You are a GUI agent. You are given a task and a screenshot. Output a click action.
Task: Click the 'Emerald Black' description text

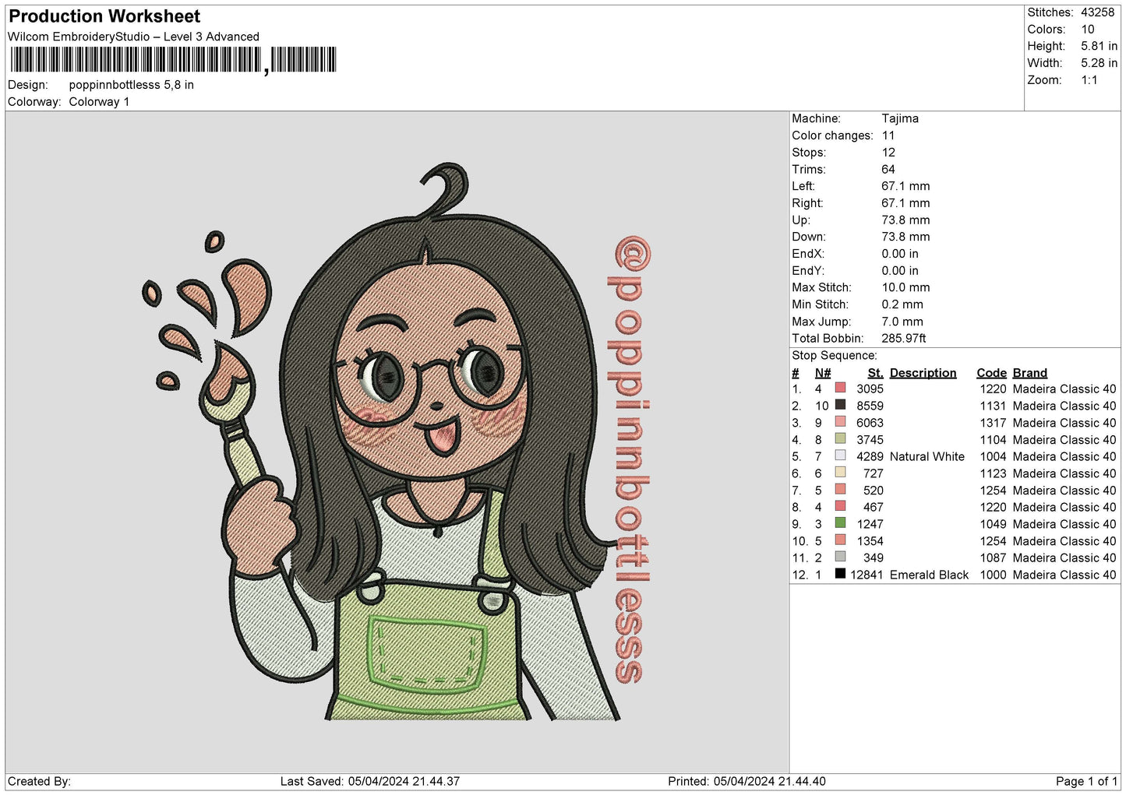[x=929, y=575]
